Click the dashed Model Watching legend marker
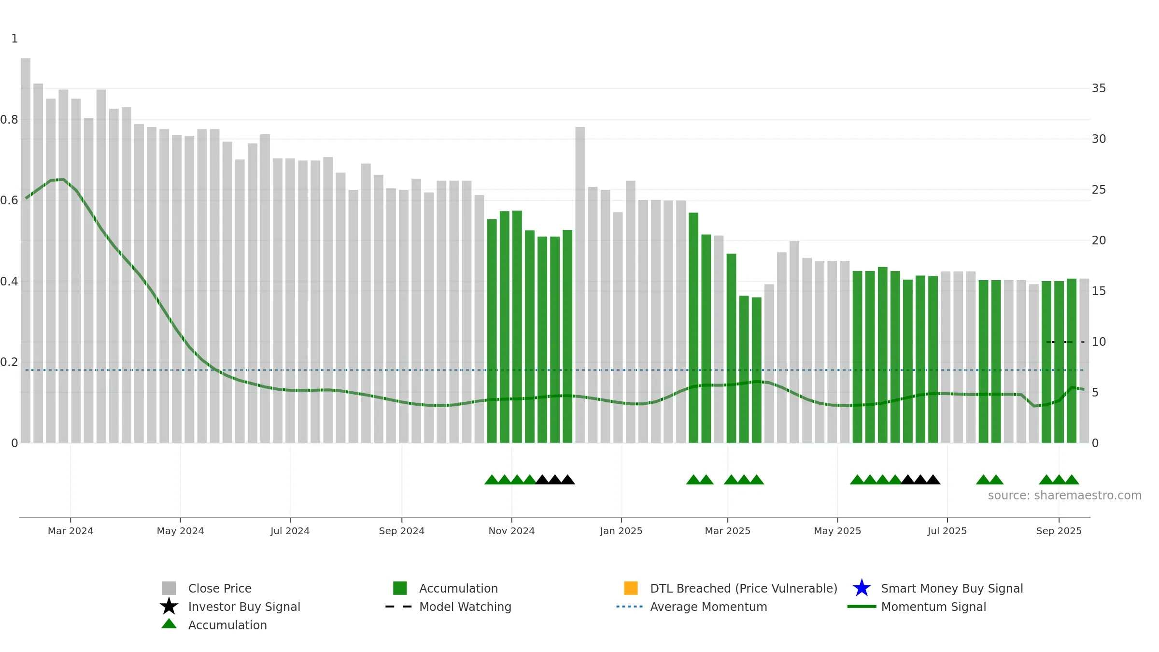Viewport: 1159px width, 652px height. (398, 607)
